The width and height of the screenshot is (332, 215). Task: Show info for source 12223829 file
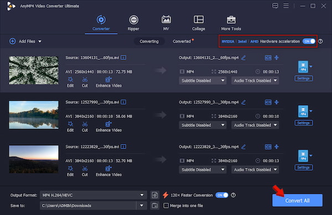pos(123,147)
